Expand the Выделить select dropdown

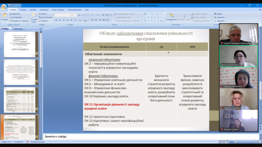pos(220,21)
